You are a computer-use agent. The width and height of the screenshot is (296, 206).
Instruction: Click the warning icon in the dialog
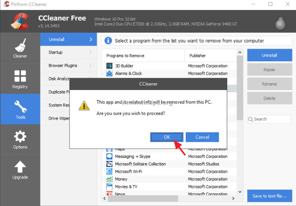pos(84,105)
